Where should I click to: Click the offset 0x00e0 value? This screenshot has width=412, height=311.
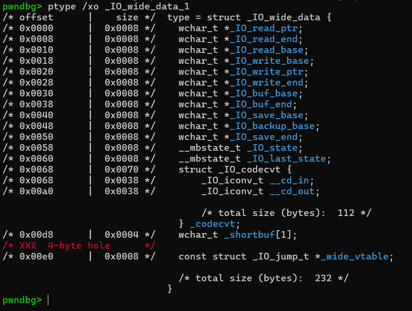tap(36, 256)
